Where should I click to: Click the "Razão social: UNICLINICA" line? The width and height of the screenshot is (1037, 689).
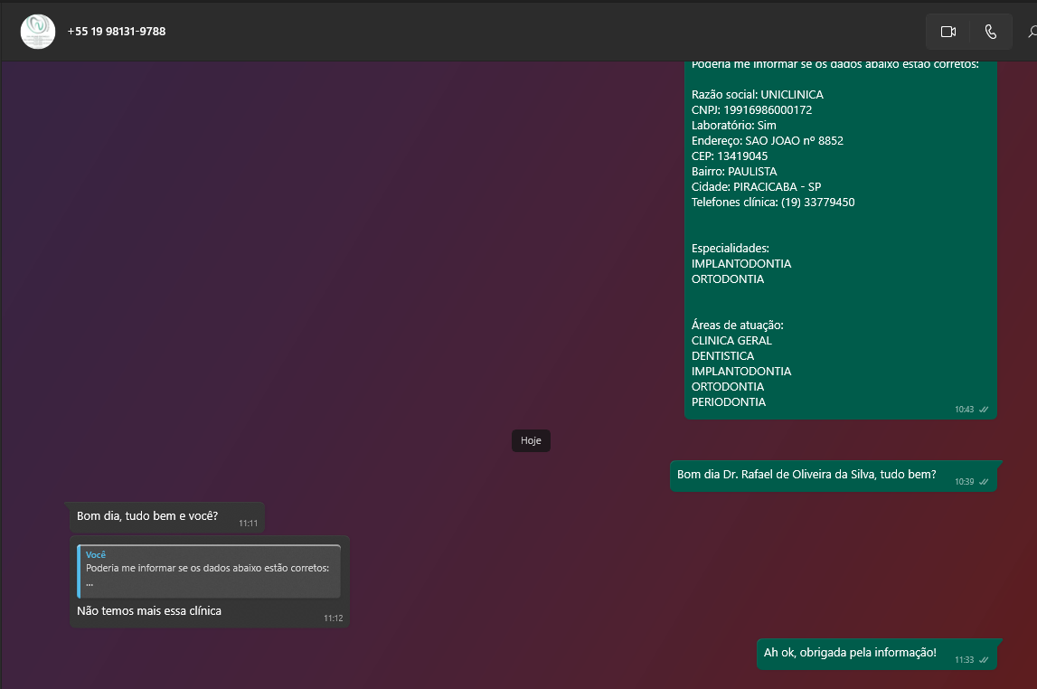pos(757,95)
